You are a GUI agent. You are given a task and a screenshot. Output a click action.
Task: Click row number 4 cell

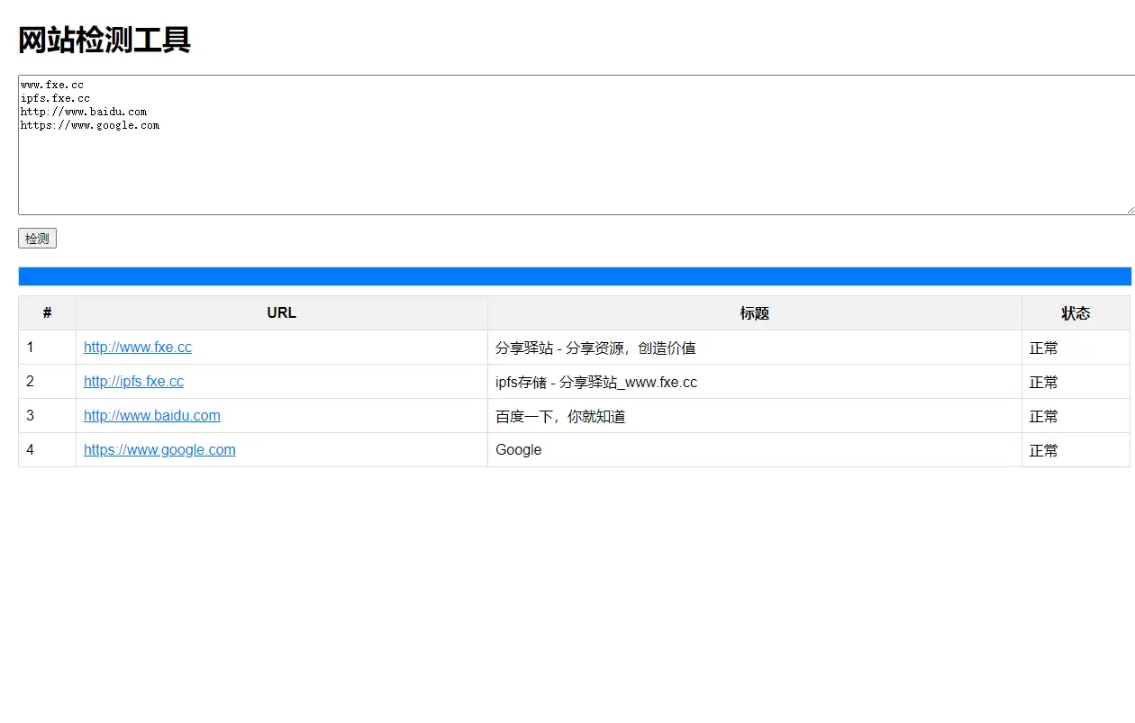point(47,450)
